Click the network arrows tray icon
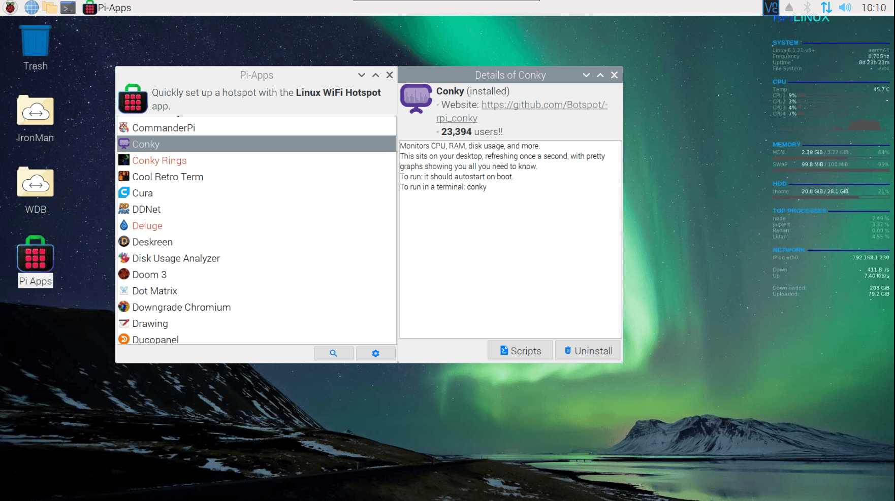This screenshot has width=895, height=501. pyautogui.click(x=826, y=8)
